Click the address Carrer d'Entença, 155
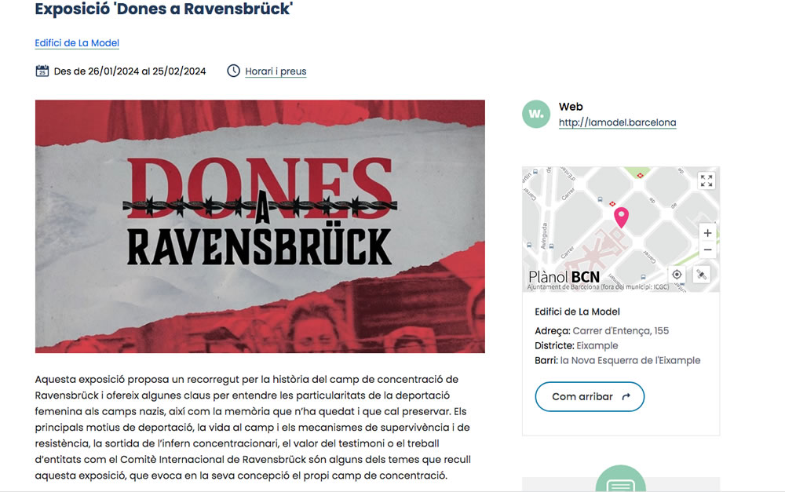This screenshot has height=492, width=785. point(621,331)
